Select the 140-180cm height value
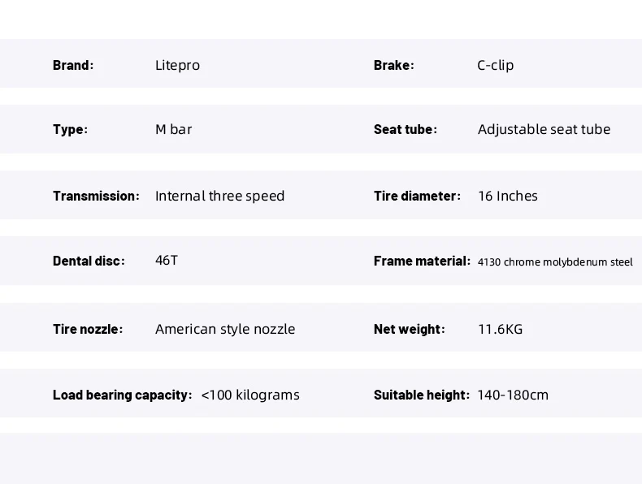The width and height of the screenshot is (642, 484). pos(513,395)
